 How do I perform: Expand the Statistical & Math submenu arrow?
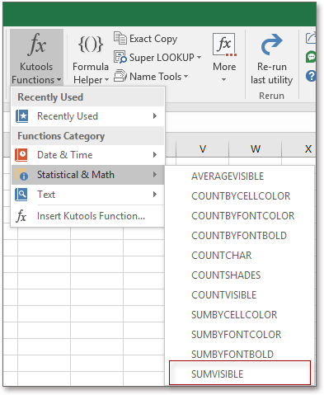point(155,175)
